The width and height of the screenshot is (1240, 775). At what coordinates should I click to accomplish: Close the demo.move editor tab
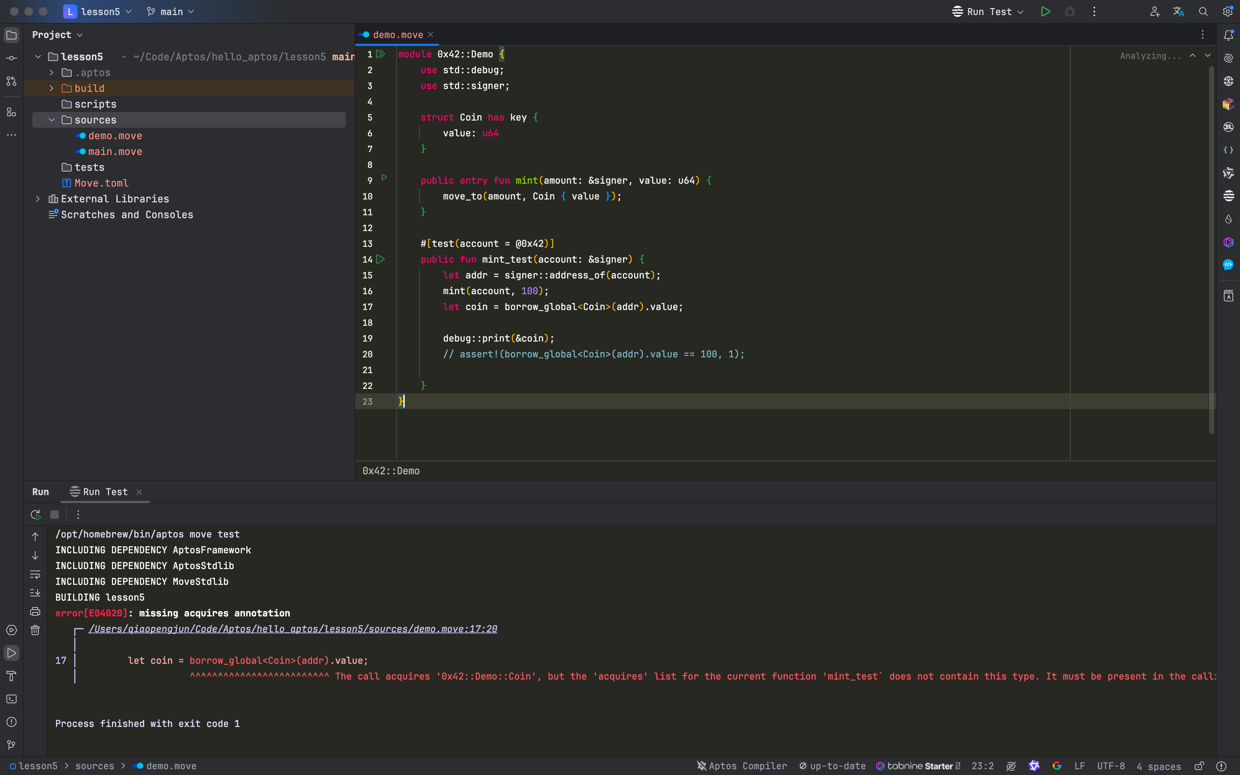click(x=431, y=34)
